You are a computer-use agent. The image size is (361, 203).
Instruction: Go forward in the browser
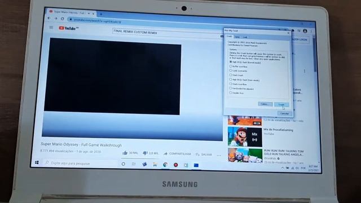(x=56, y=19)
